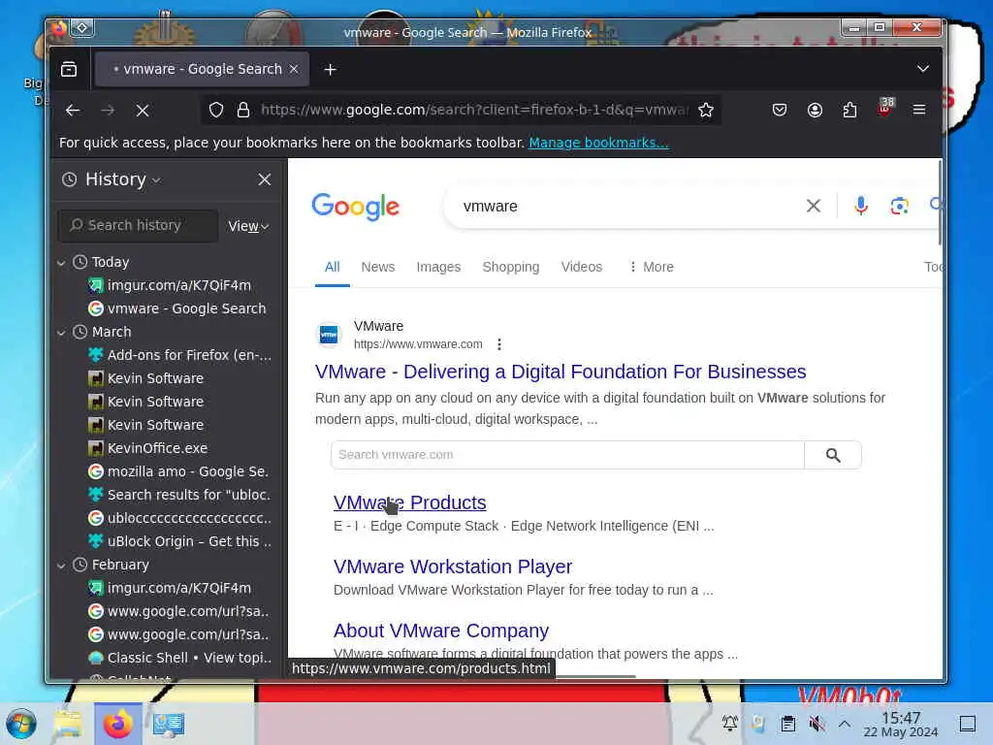This screenshot has width=993, height=745.
Task: Open the Extensions puzzle icon
Action: click(x=849, y=111)
